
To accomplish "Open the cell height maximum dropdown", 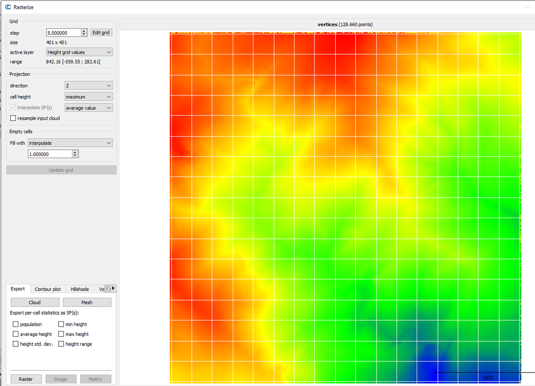I will 88,97.
